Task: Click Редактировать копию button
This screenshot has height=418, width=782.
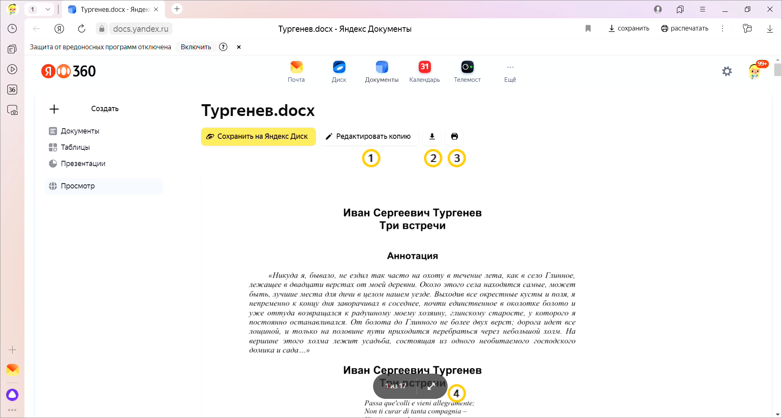Action: pyautogui.click(x=369, y=136)
